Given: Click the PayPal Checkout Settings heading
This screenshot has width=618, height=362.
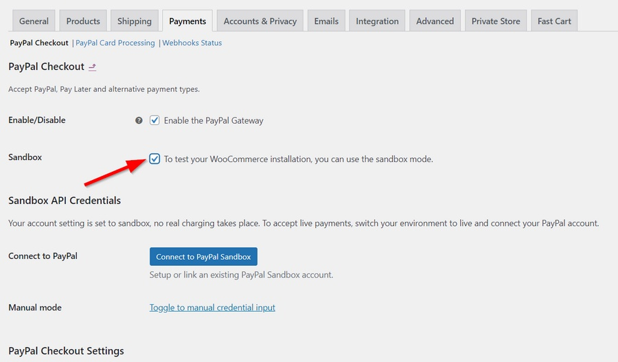Looking at the screenshot, I should pyautogui.click(x=66, y=351).
